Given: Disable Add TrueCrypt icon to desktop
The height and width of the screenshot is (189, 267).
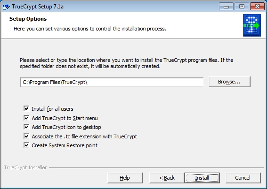Looking at the screenshot, I should pos(26,127).
